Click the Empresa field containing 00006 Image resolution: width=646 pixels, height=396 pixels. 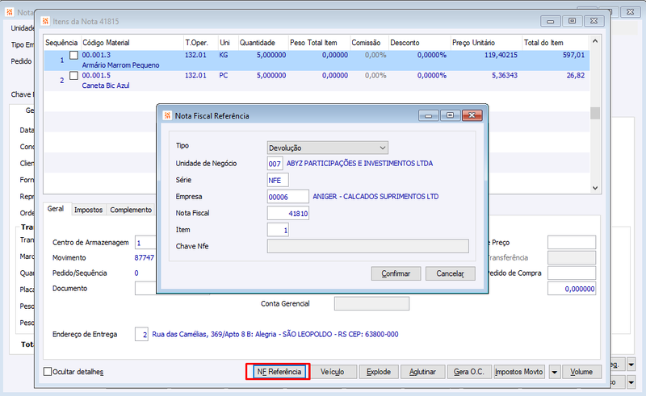click(288, 197)
